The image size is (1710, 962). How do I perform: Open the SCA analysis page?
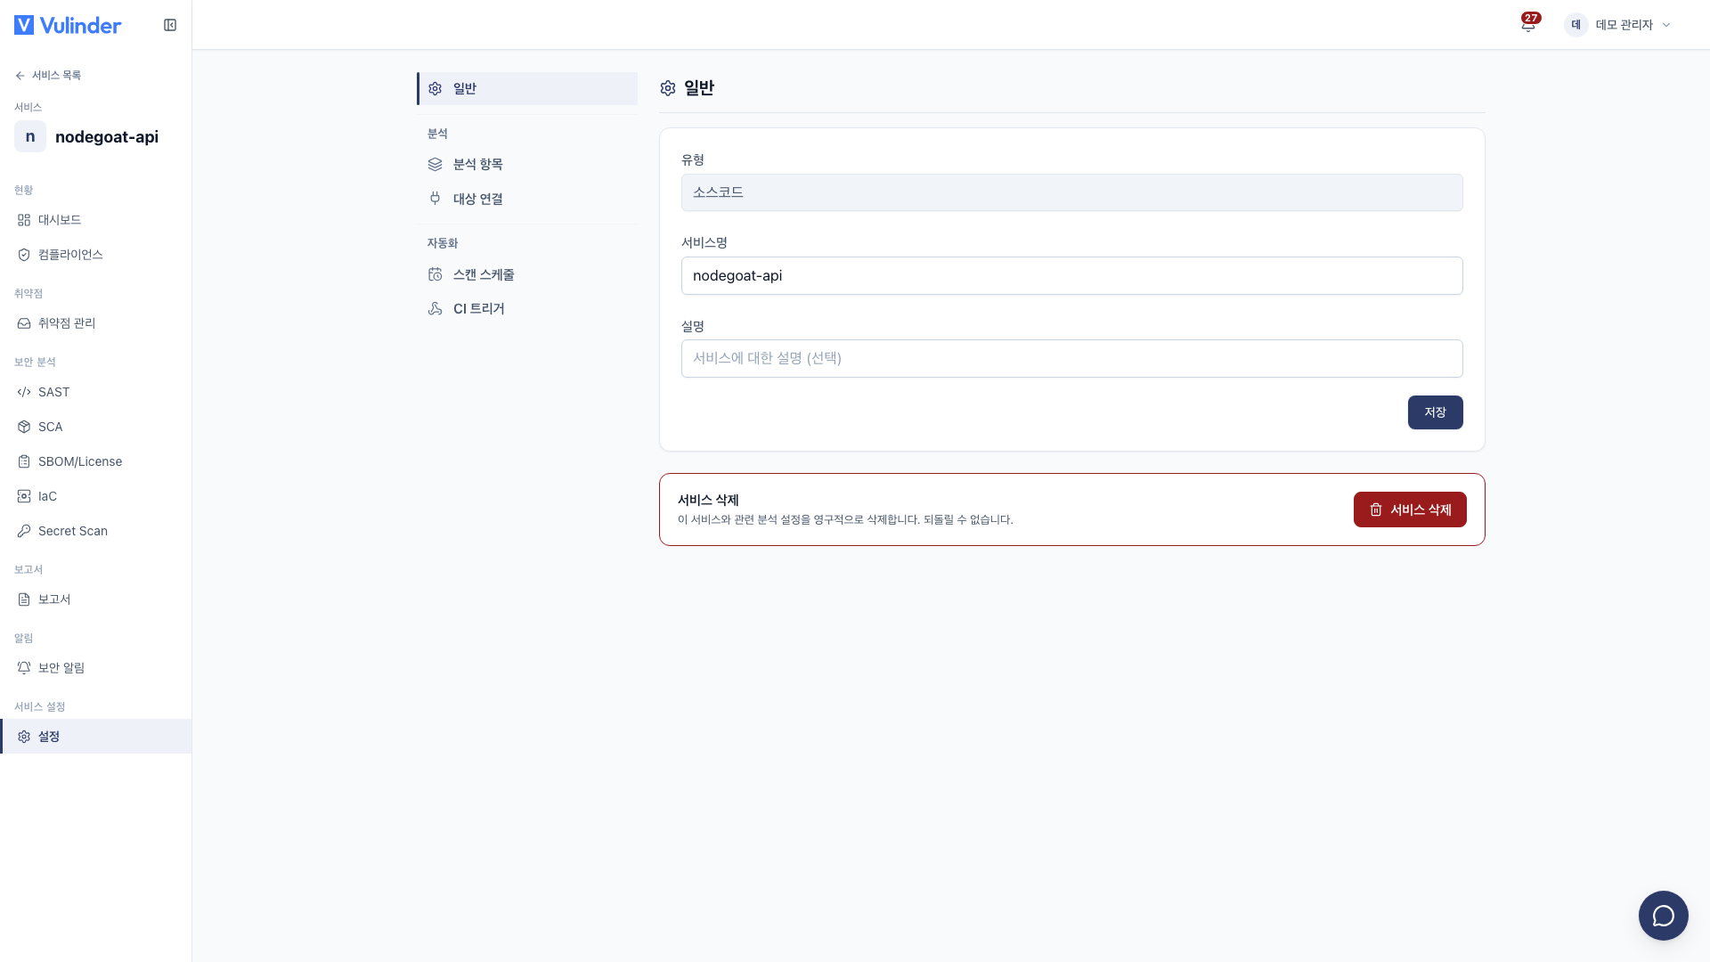point(96,427)
